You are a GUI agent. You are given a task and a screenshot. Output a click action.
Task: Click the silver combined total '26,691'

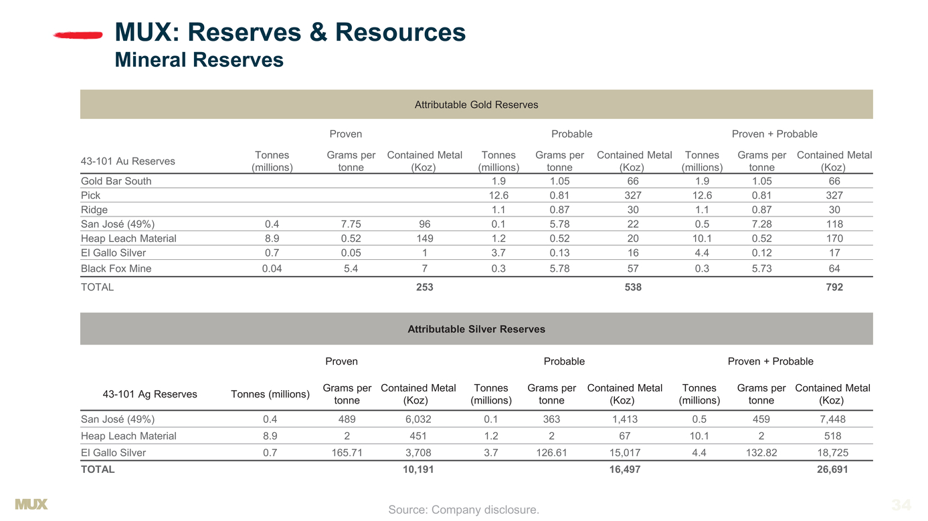coord(832,470)
